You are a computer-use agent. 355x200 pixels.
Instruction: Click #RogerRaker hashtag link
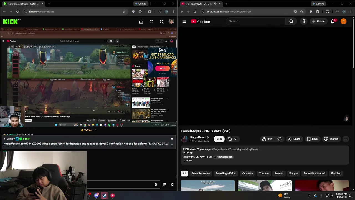point(219,149)
